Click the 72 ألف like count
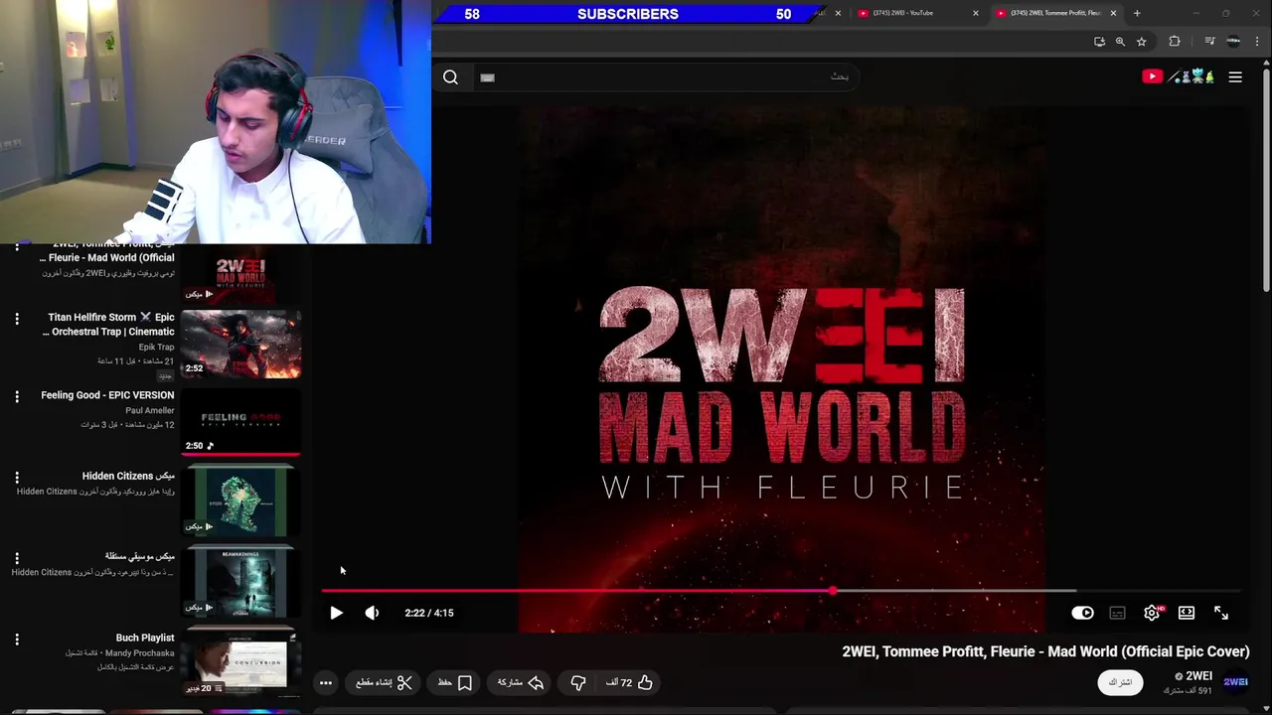Image resolution: width=1272 pixels, height=715 pixels. click(x=619, y=682)
